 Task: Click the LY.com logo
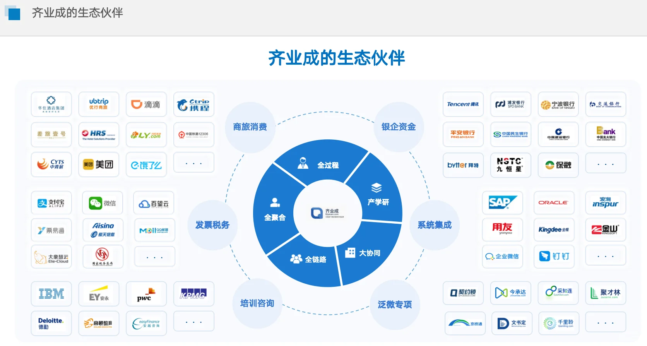pyautogui.click(x=146, y=135)
